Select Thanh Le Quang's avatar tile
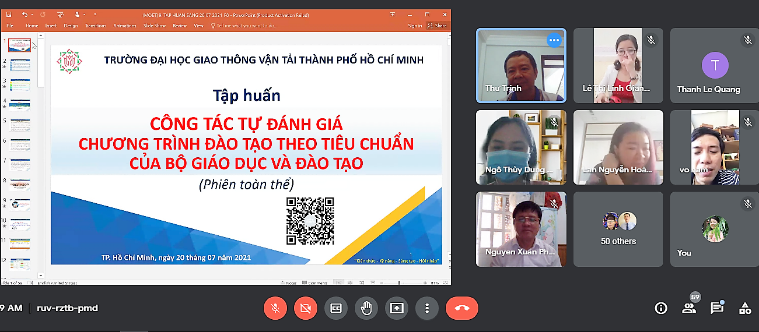This screenshot has height=332, width=759. coord(714,65)
